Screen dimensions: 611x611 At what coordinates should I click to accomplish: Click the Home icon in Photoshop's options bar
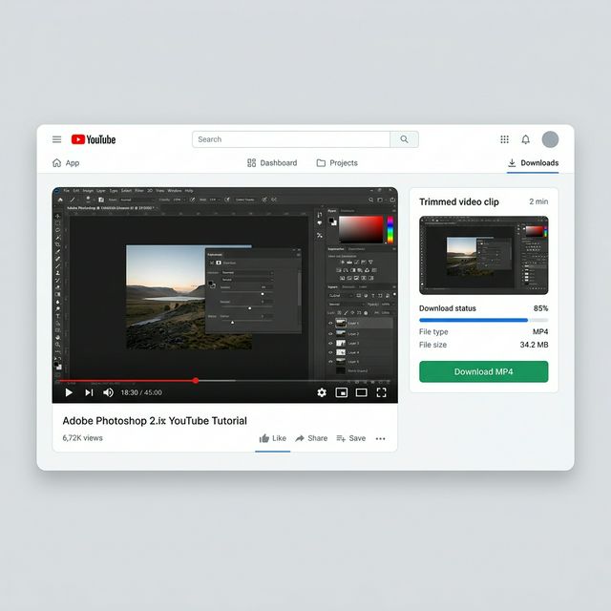click(60, 200)
